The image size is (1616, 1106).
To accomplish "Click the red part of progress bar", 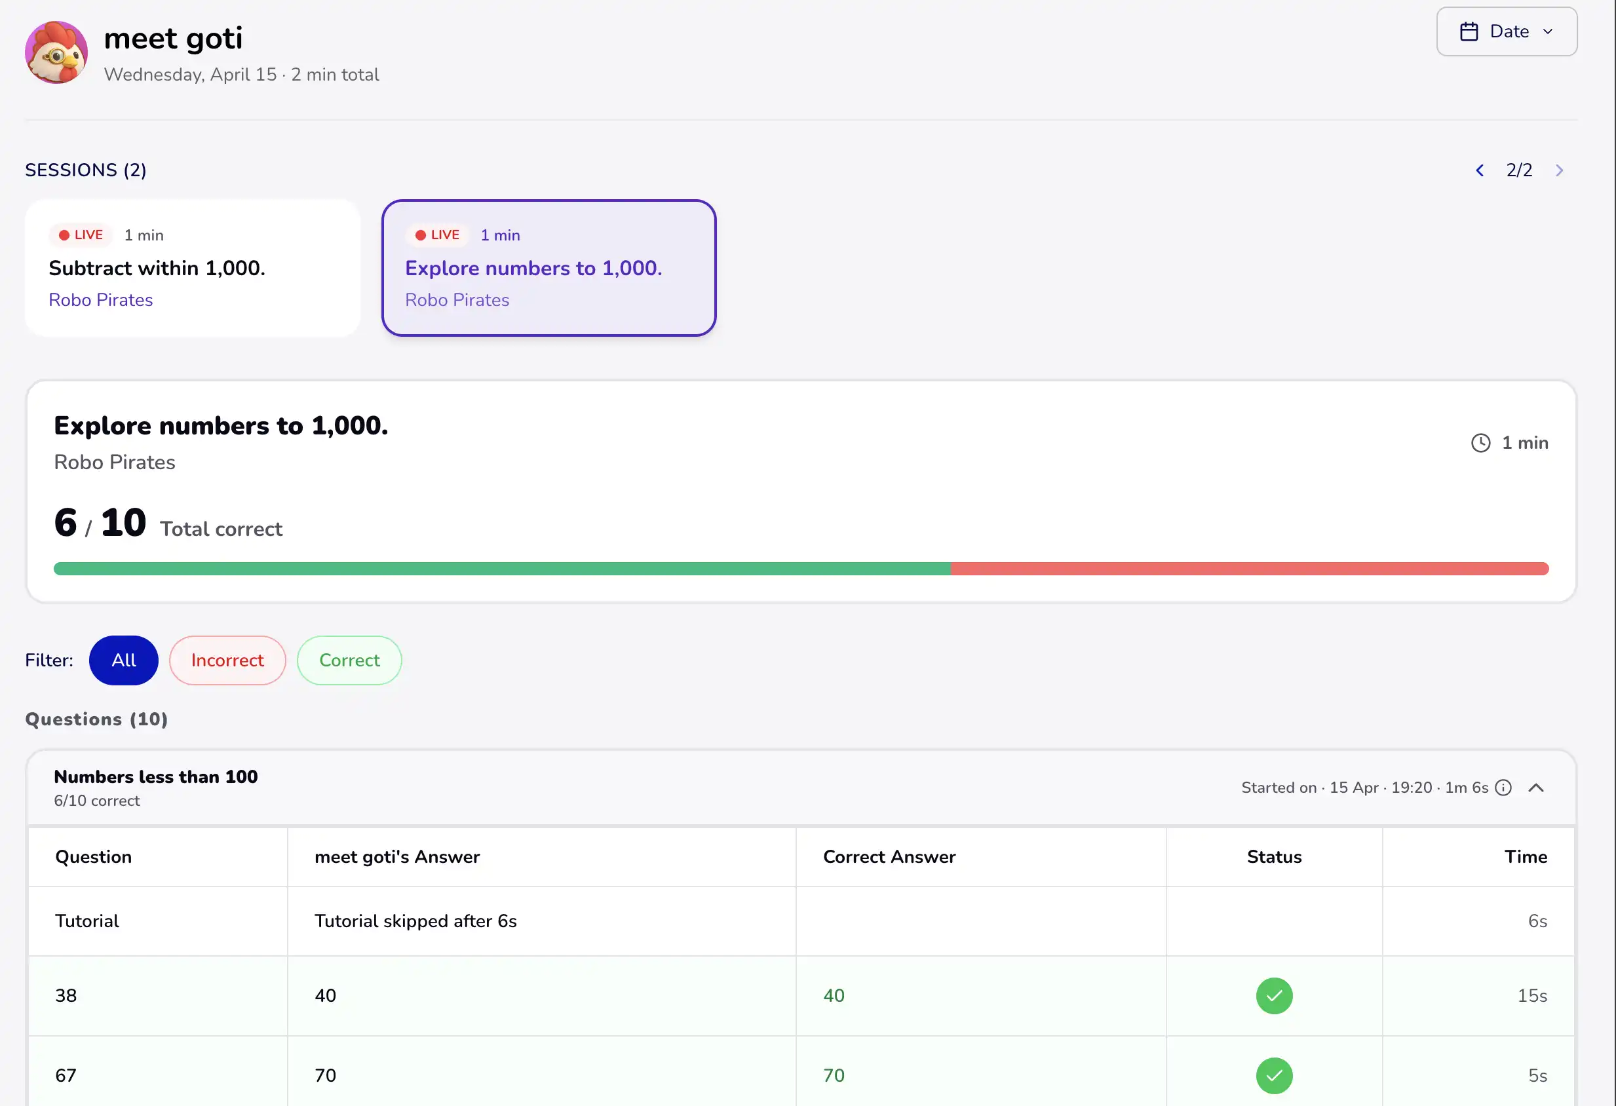I will click(1249, 569).
